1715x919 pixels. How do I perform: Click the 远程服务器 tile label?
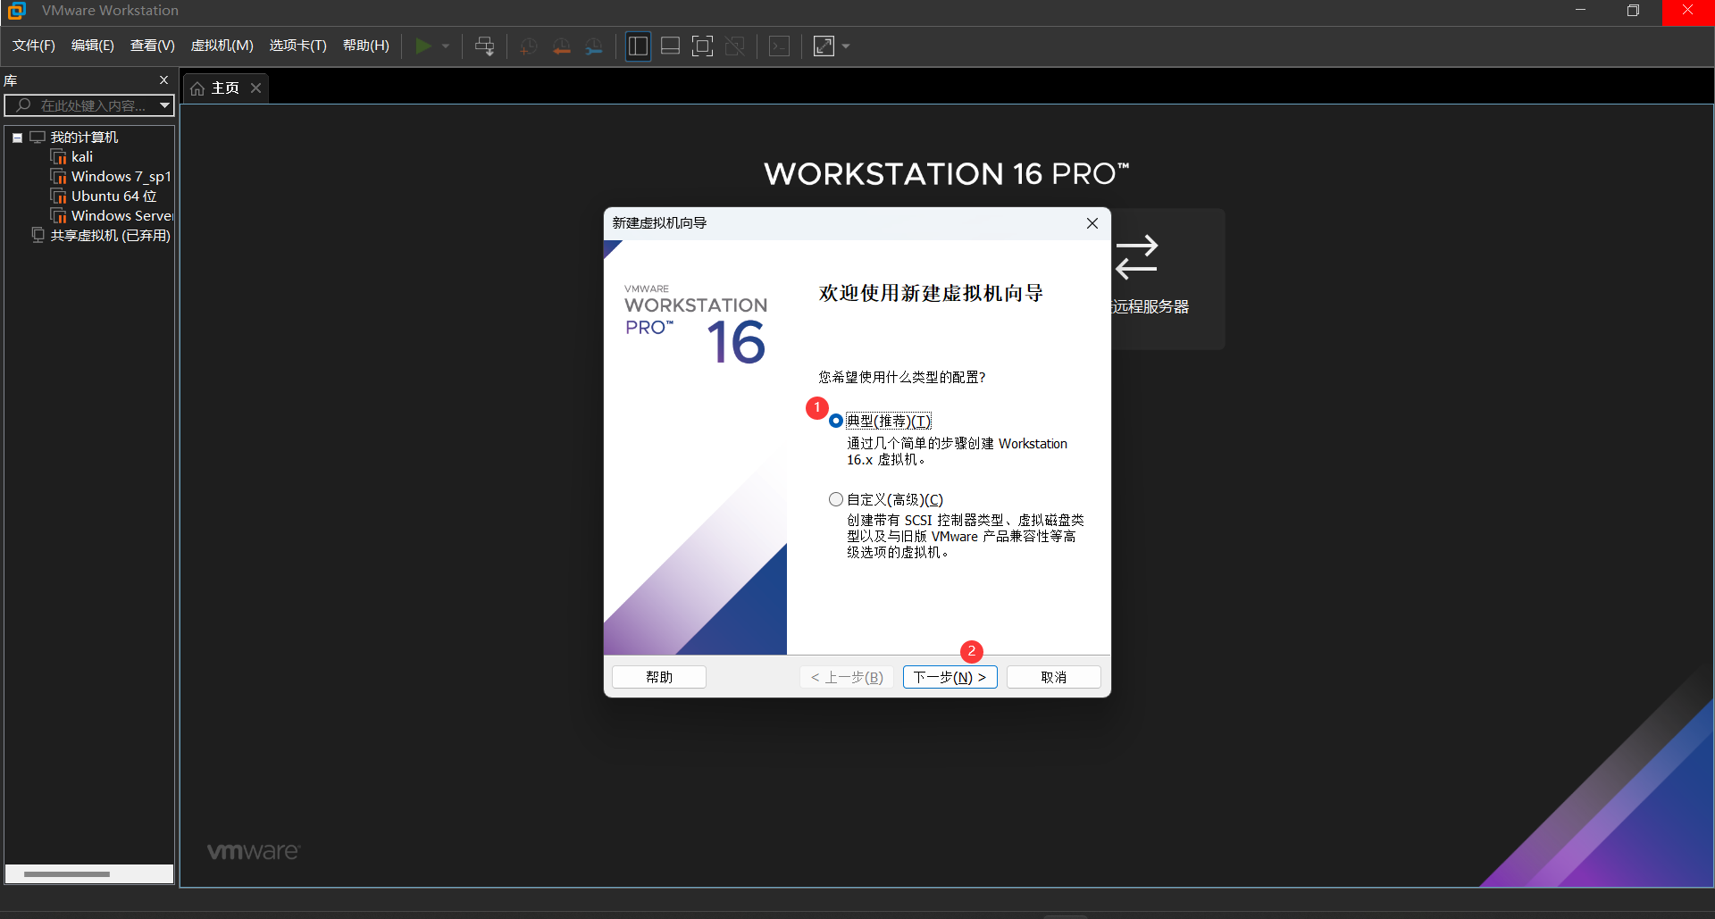point(1150,306)
